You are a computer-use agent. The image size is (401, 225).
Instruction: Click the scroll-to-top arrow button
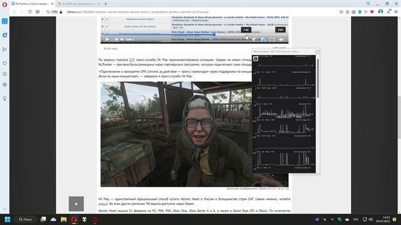pos(76,204)
